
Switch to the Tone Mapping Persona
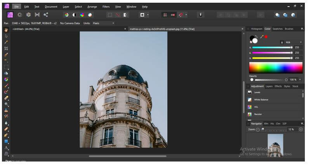37,15
